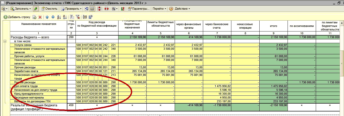Click the copy row icon

coord(35,17)
